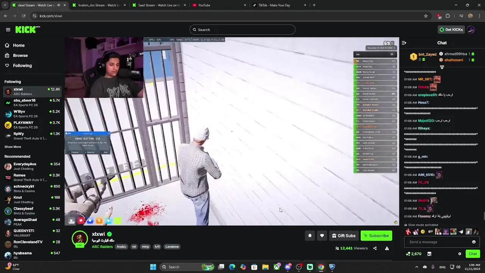The width and height of the screenshot is (485, 273).
Task: Bookmark this page star
Action: point(426,16)
